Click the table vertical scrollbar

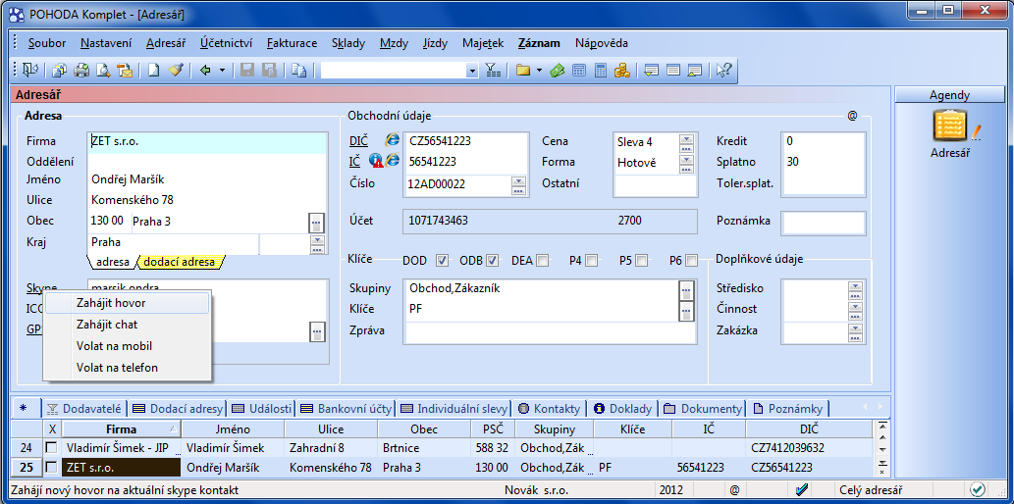[882, 448]
